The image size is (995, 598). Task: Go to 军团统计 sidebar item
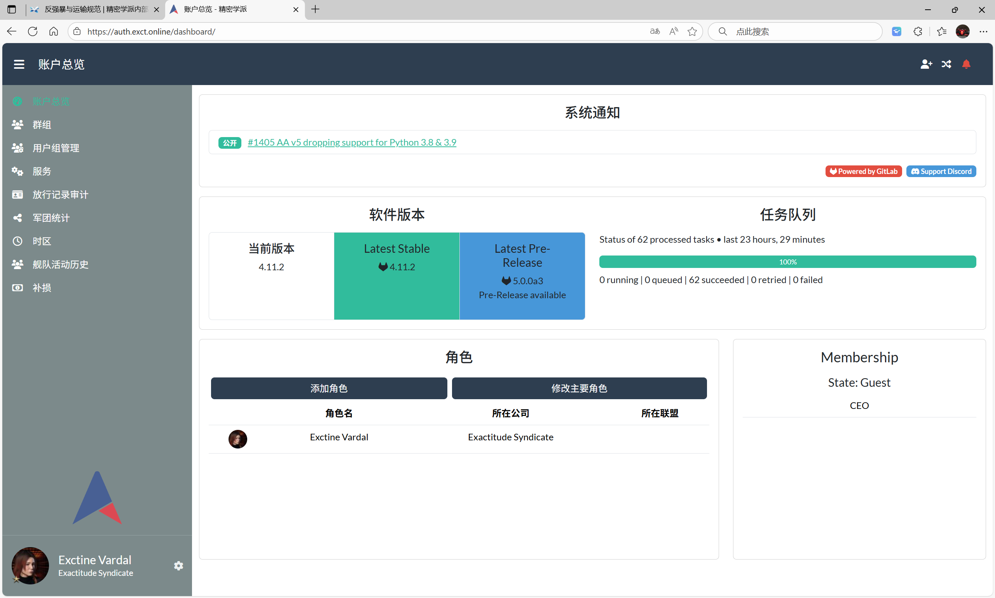(x=51, y=218)
